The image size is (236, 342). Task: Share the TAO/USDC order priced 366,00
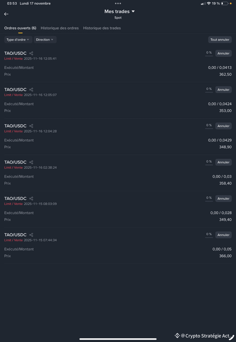[x=31, y=235]
